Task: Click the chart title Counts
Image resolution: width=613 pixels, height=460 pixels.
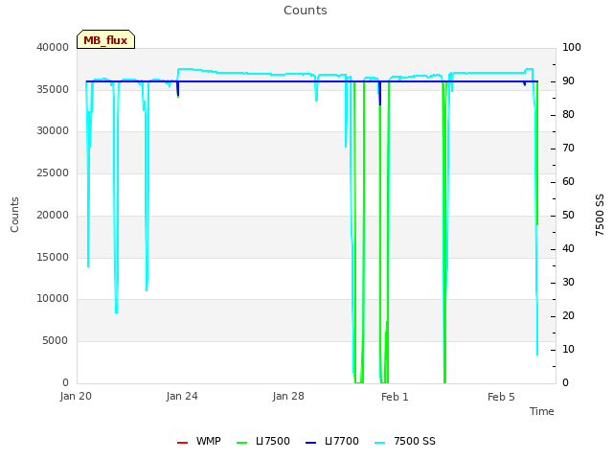Action: [306, 11]
